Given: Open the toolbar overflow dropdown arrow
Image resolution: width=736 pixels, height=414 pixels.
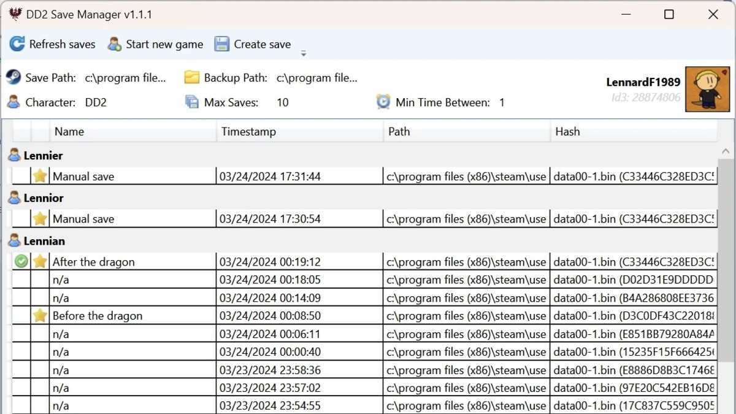Looking at the screenshot, I should (303, 53).
